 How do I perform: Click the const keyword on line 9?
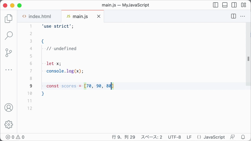tap(53, 86)
